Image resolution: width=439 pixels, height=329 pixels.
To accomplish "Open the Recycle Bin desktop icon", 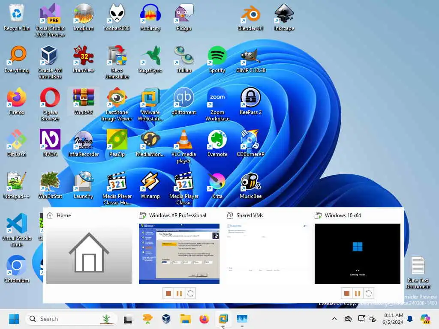I will (x=17, y=17).
